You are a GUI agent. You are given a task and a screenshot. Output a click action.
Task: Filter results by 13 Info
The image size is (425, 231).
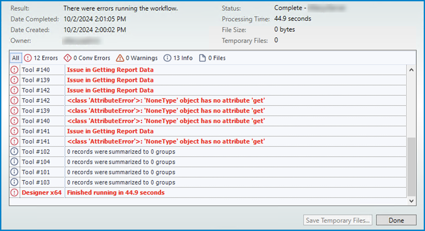178,58
